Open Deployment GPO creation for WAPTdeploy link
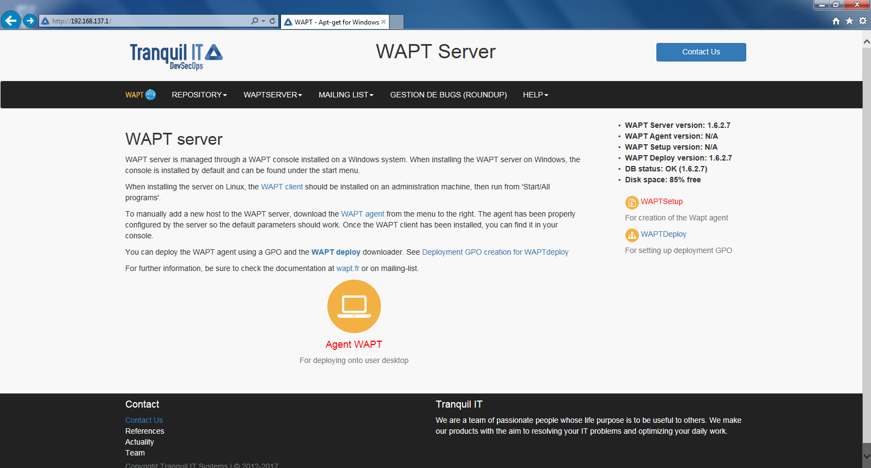The height and width of the screenshot is (468, 871). coord(495,252)
